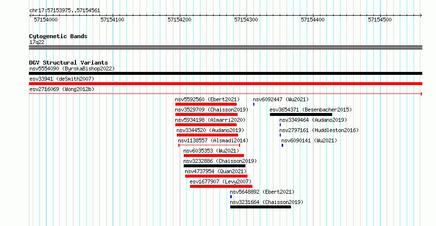This screenshot has height=226, width=436.
Task: Click the blue marker under nsv6090141
Action: coord(282,145)
